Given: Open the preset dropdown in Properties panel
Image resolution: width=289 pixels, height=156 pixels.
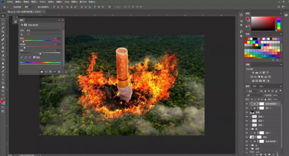Looking at the screenshot, I should [x=43, y=30].
